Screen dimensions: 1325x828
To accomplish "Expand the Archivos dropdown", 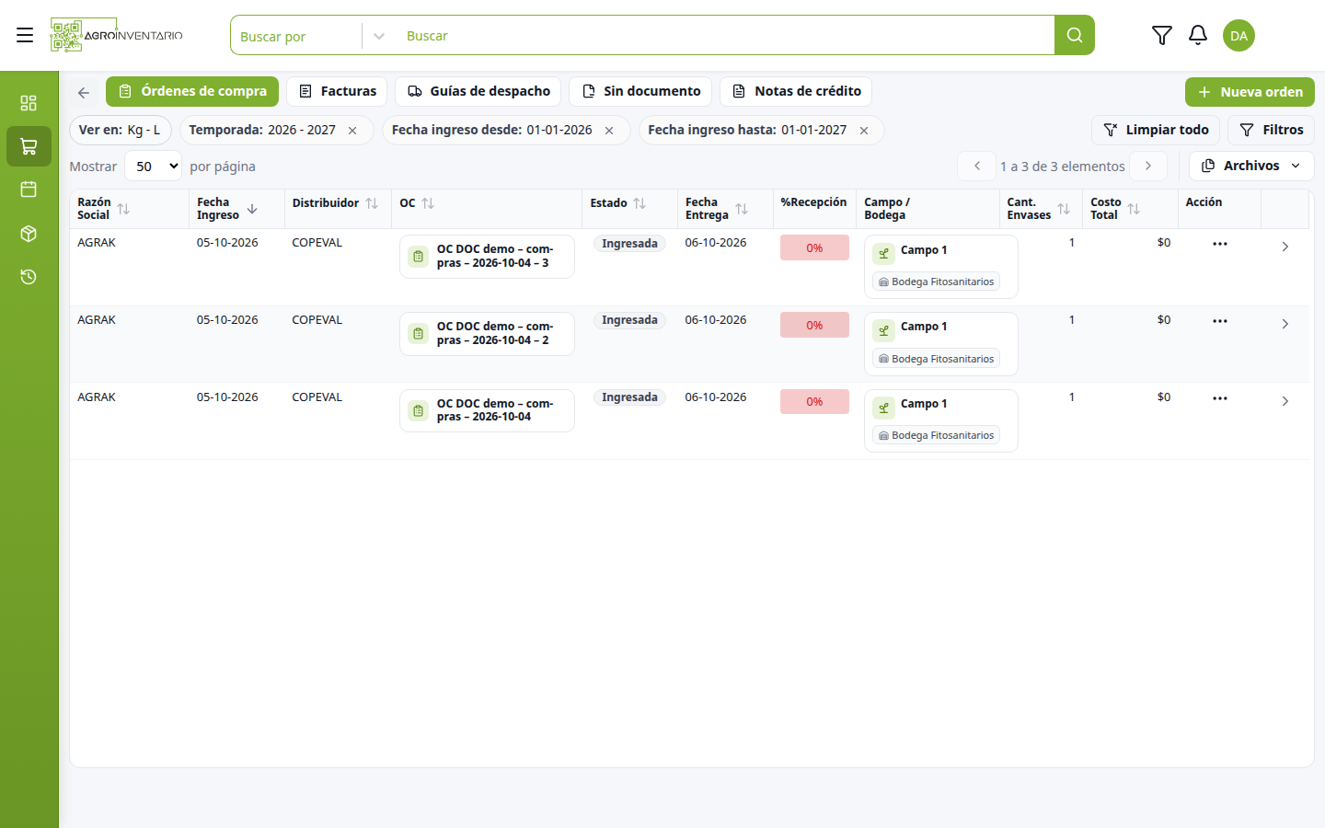I will coord(1251,166).
